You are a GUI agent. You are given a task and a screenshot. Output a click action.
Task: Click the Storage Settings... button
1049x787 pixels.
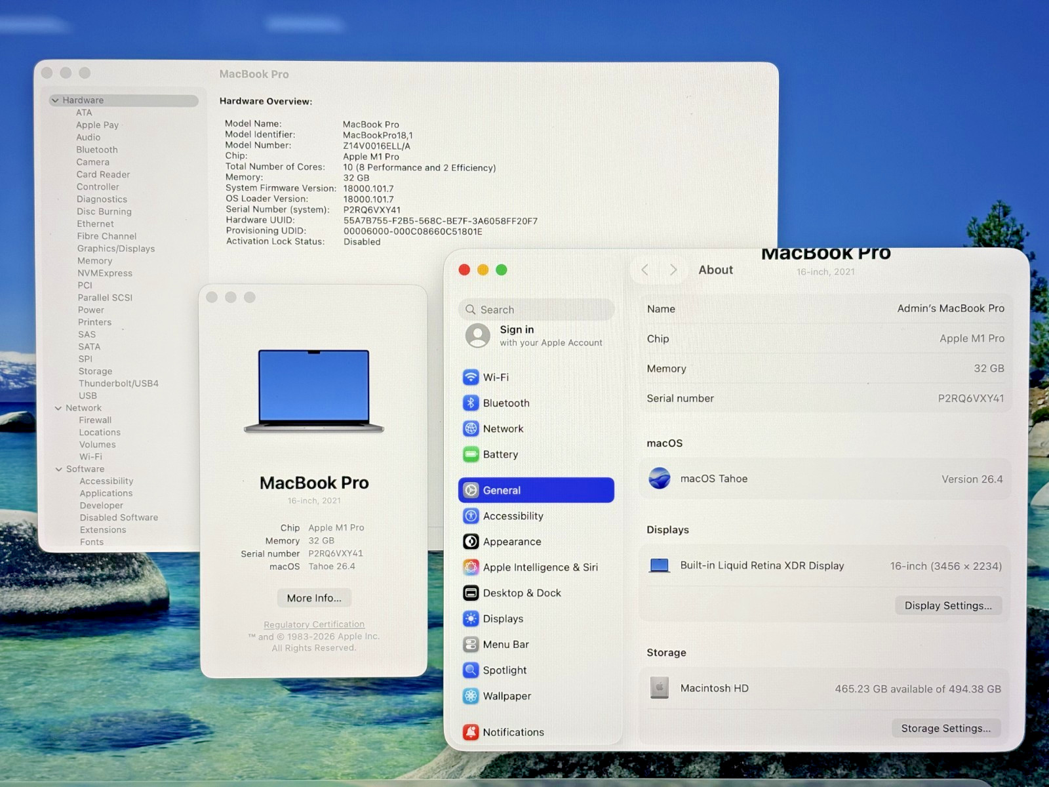pyautogui.click(x=945, y=728)
